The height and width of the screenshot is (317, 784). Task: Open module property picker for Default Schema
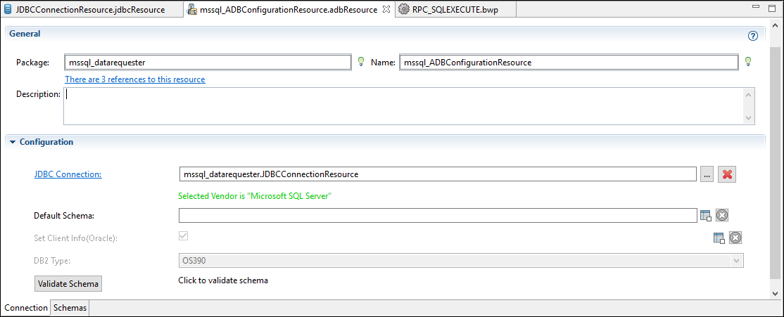point(707,215)
